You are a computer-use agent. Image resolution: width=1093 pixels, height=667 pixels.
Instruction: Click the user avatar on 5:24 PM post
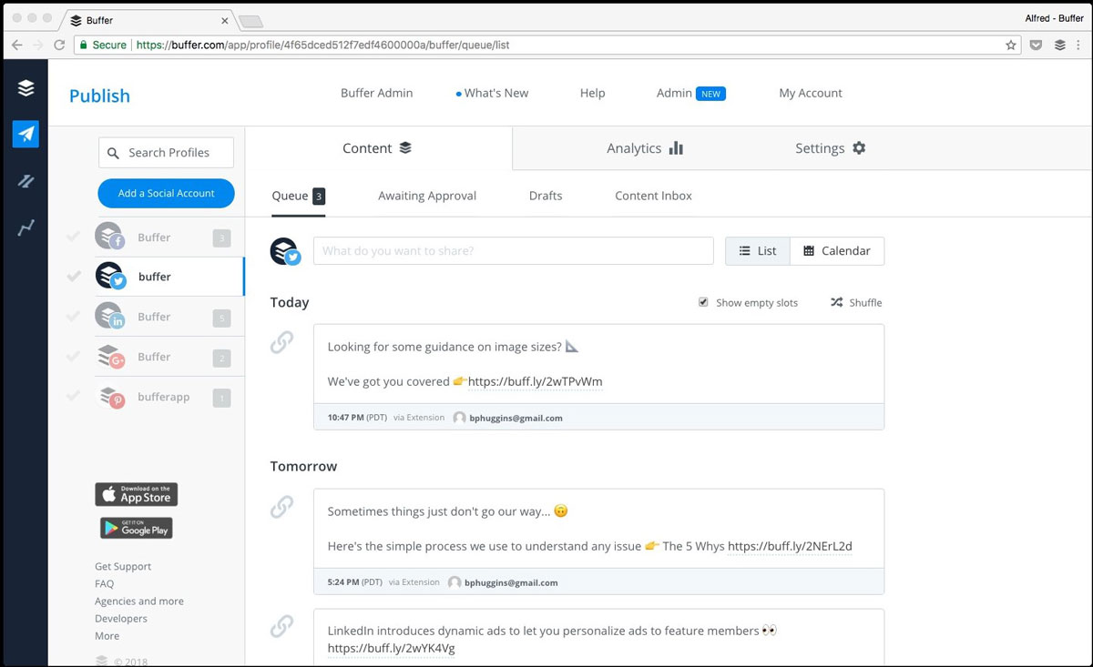[x=455, y=582]
